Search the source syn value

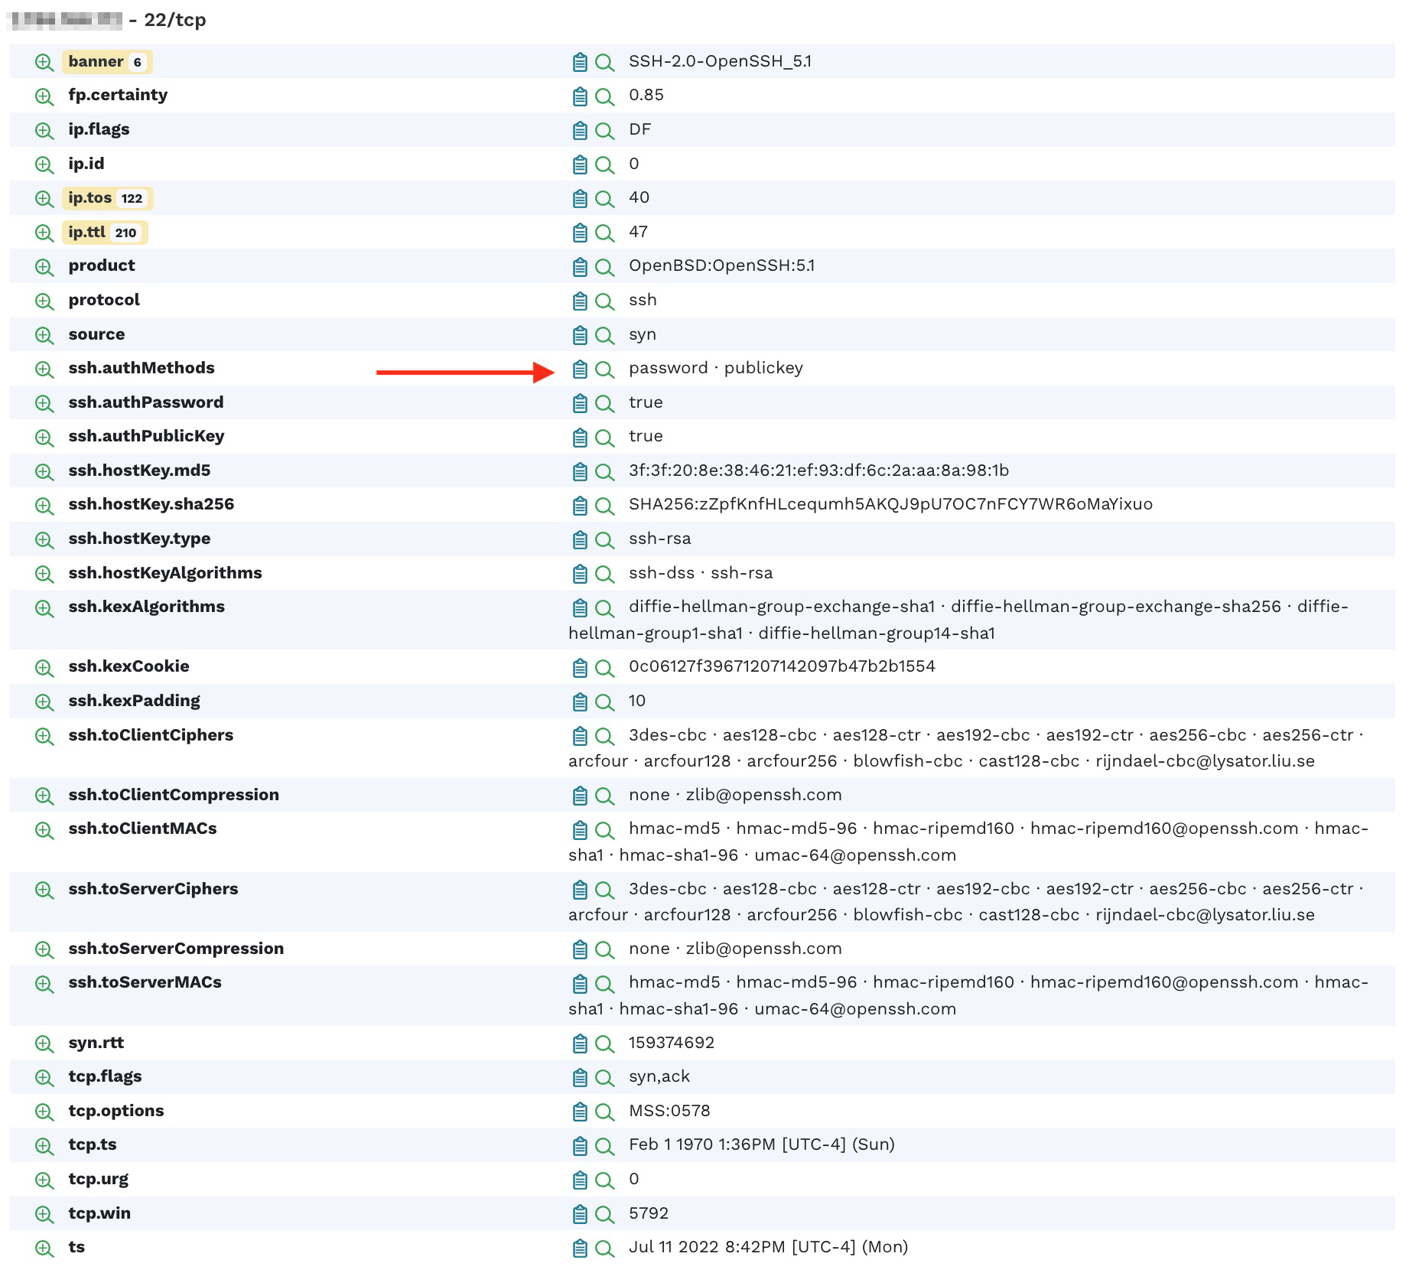pyautogui.click(x=604, y=335)
